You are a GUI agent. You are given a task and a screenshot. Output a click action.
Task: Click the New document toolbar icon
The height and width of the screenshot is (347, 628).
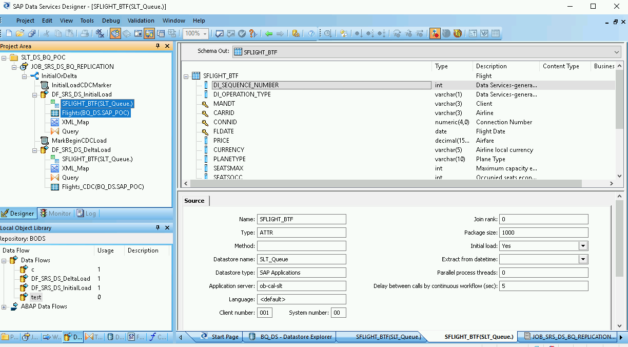click(8, 33)
